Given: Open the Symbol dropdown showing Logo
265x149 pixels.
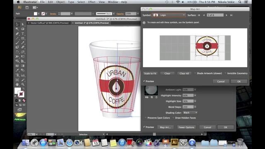Looking at the screenshot, I should tap(169, 15).
